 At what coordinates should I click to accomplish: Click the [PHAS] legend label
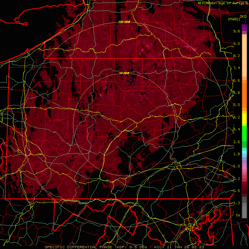point(234,19)
